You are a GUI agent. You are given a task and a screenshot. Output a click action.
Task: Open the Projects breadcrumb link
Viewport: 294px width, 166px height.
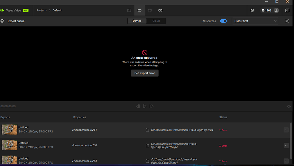(42, 10)
